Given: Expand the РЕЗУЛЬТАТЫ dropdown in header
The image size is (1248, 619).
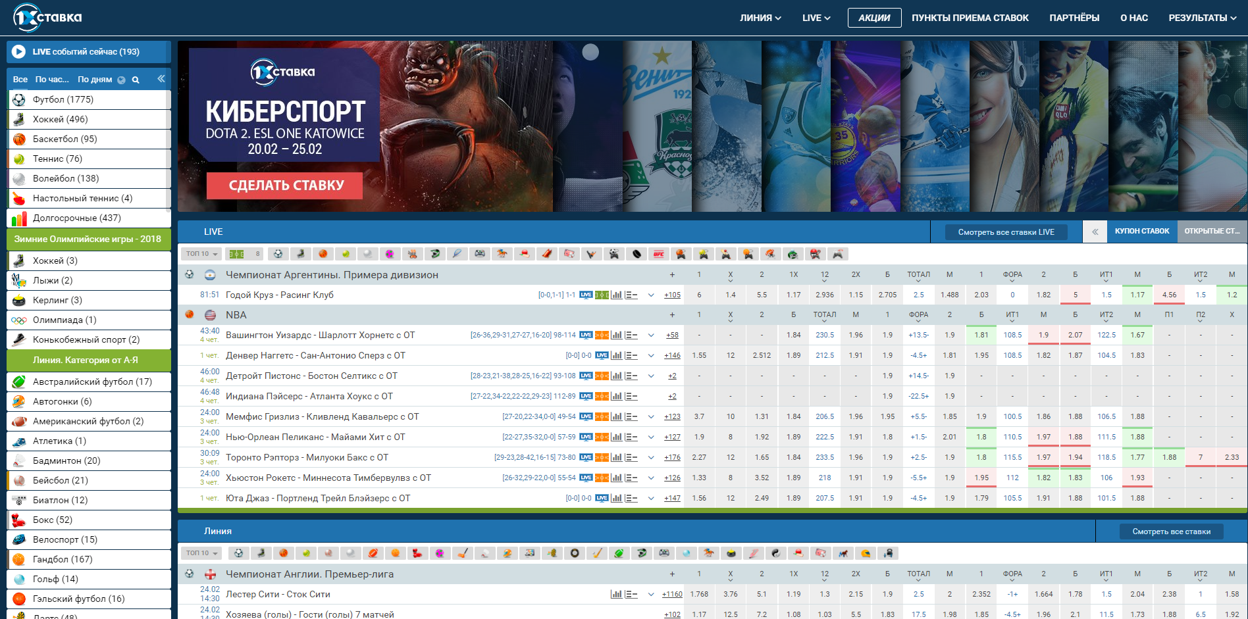Looking at the screenshot, I should coord(1202,18).
